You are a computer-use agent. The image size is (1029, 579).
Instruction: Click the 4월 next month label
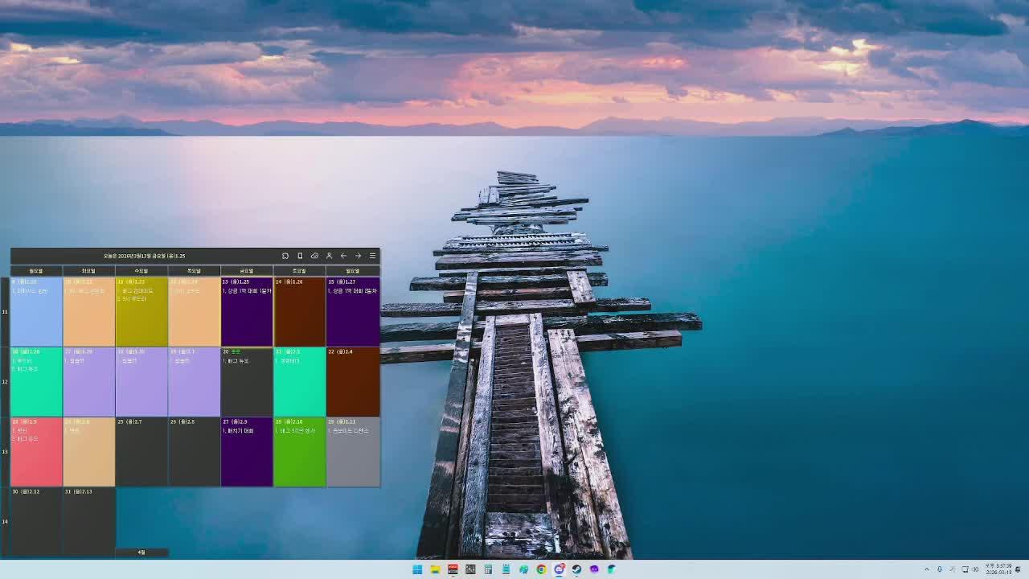tap(141, 552)
